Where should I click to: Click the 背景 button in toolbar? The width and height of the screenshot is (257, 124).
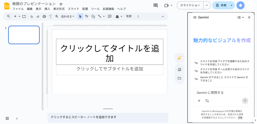click(x=129, y=16)
